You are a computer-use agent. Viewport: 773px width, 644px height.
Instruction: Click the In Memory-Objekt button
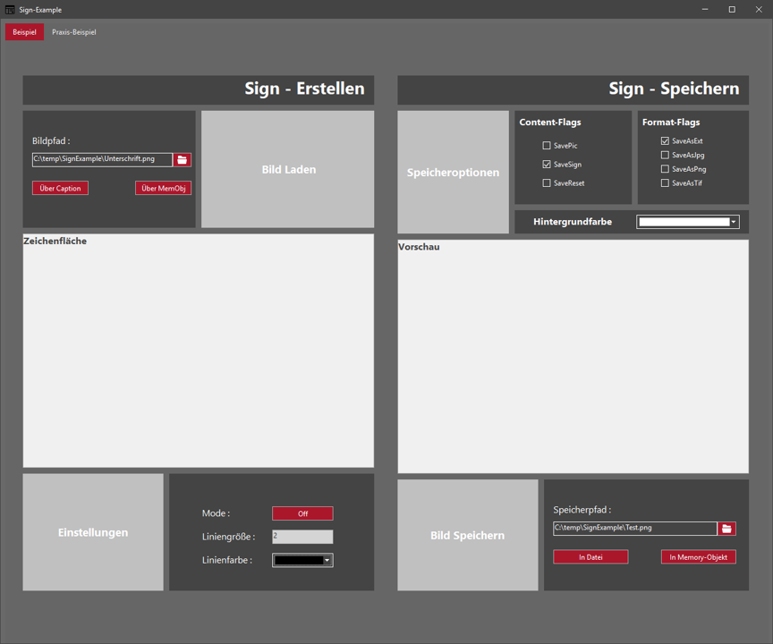click(x=698, y=557)
